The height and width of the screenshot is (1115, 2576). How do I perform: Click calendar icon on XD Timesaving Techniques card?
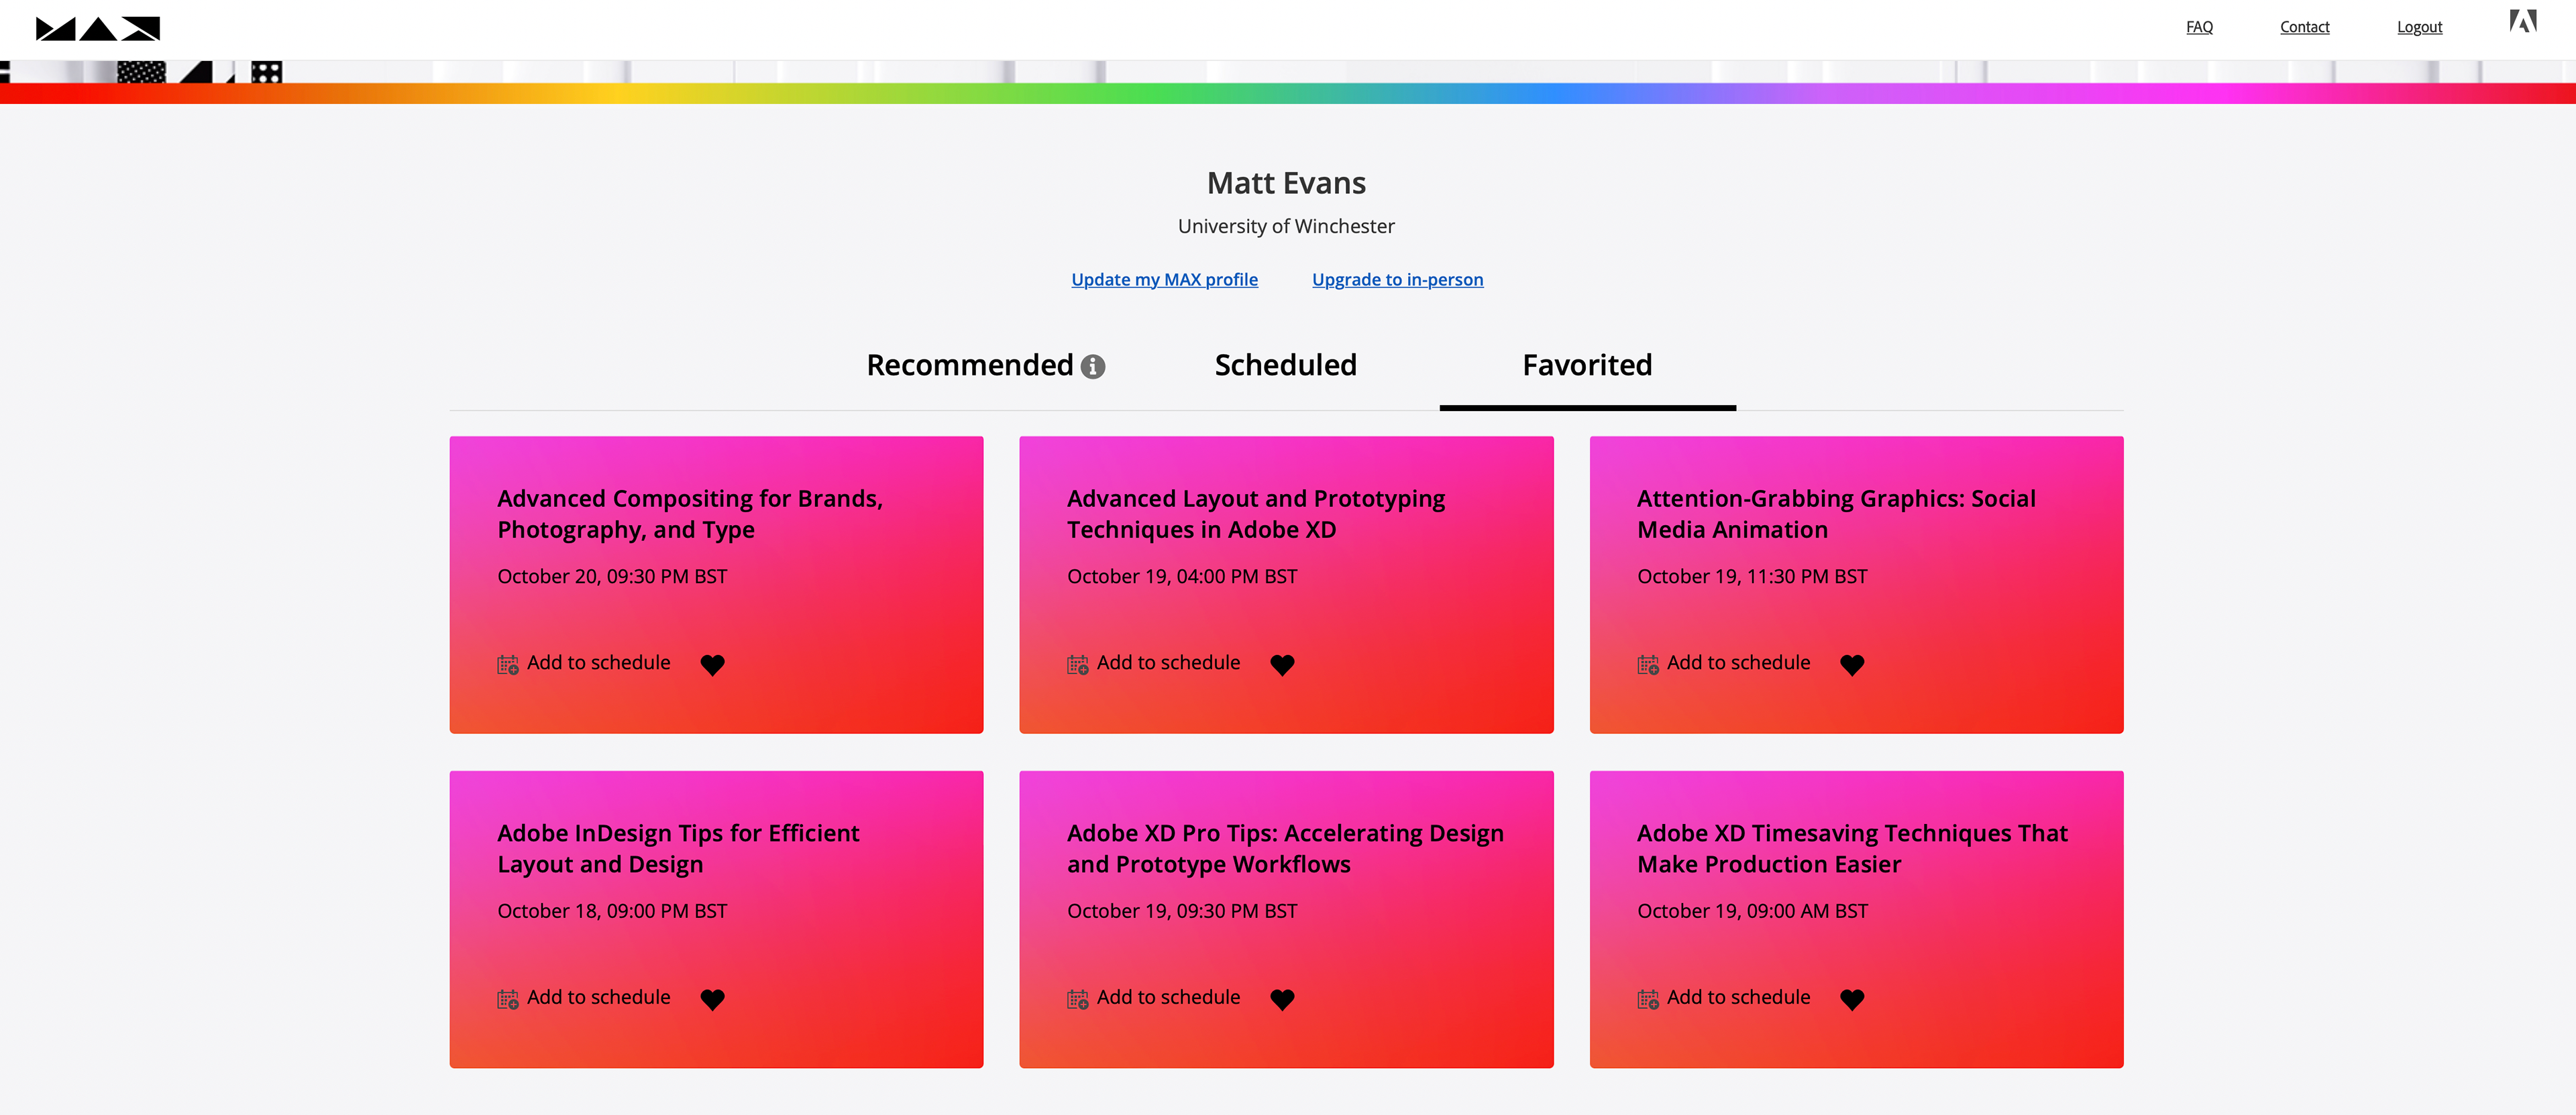click(x=1648, y=999)
